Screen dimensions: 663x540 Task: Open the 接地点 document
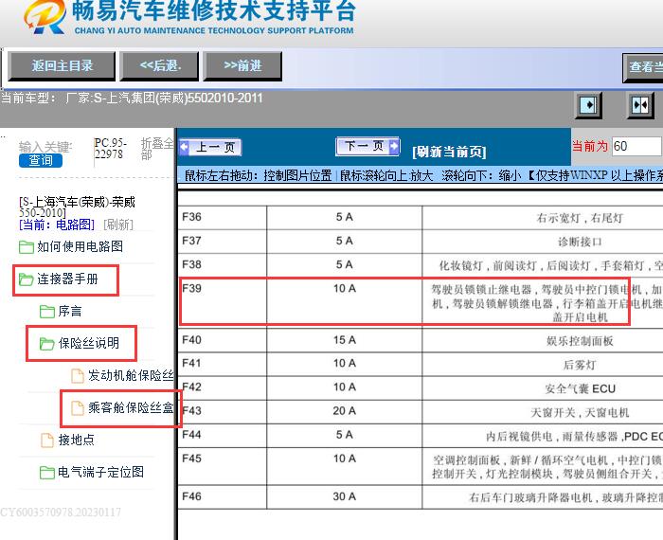[x=76, y=440]
